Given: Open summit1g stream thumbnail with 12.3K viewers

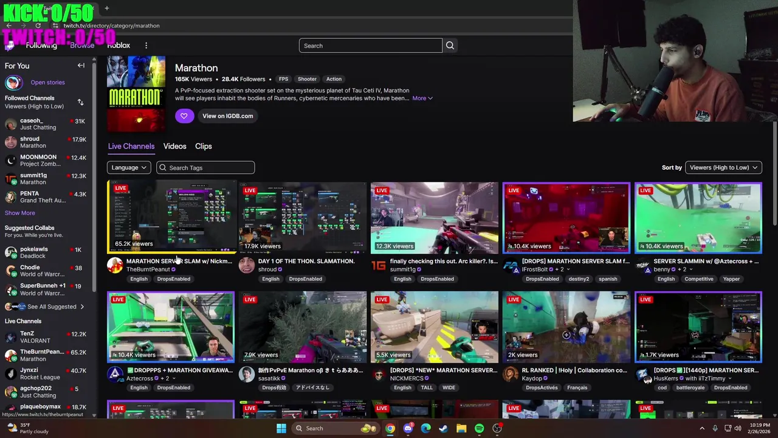Looking at the screenshot, I should click(435, 218).
